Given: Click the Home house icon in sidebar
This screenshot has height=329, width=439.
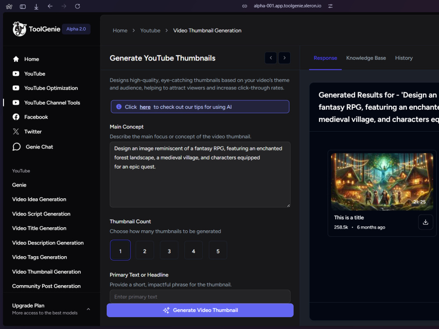Looking at the screenshot, I should point(16,59).
